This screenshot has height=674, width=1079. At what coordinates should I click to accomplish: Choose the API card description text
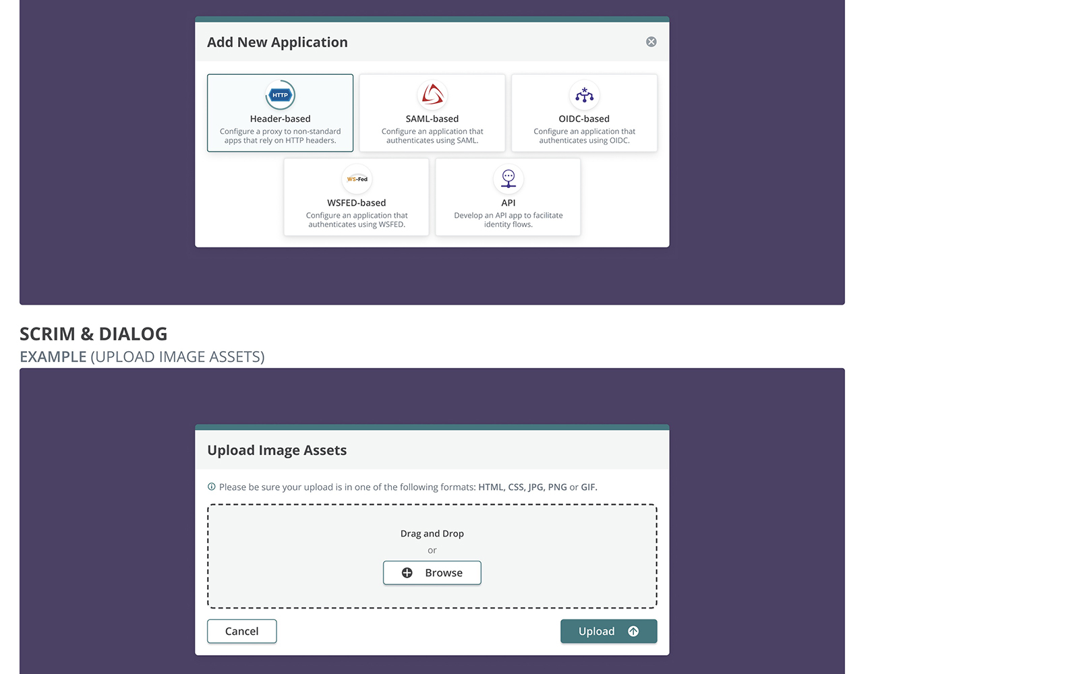point(508,220)
